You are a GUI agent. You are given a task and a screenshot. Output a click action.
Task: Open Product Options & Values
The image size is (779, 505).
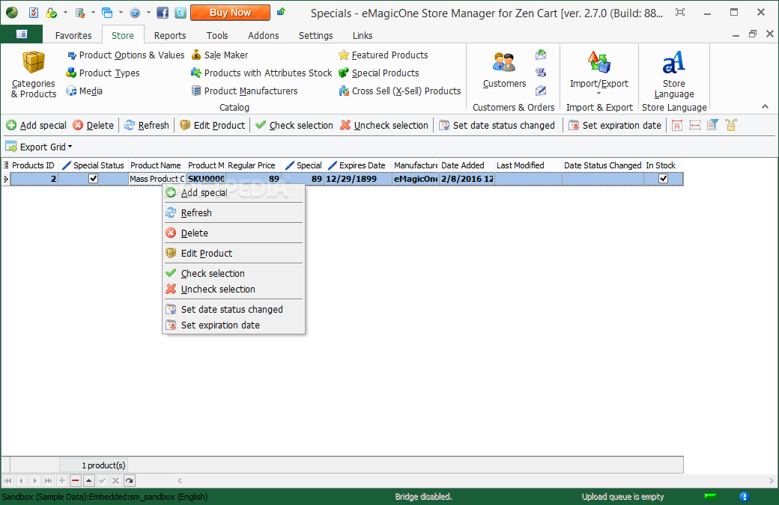(x=126, y=55)
